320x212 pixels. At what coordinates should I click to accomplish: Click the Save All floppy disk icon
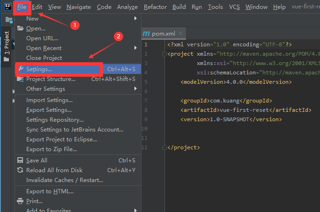tap(20, 160)
